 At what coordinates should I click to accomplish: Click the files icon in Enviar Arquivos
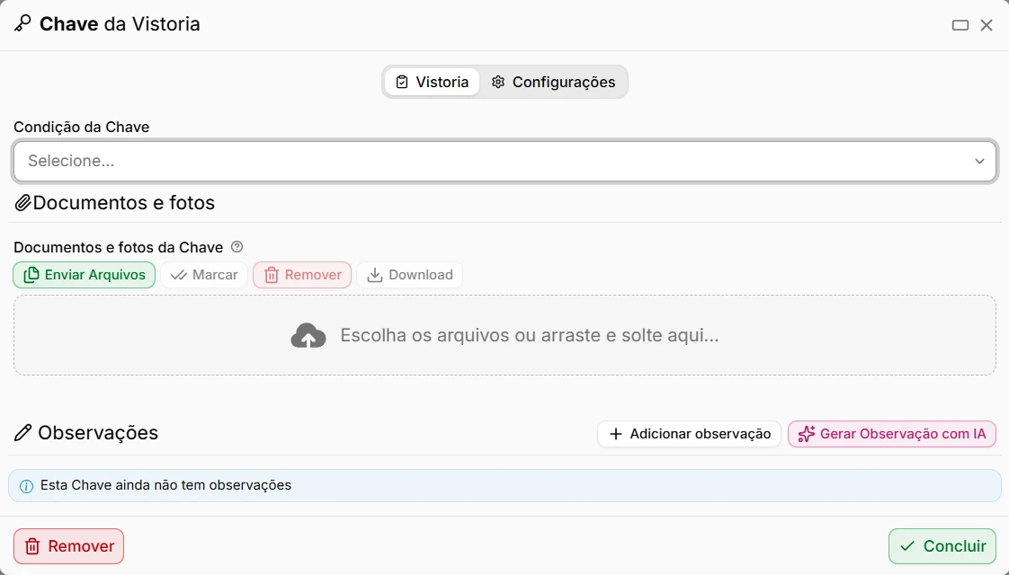click(x=31, y=275)
